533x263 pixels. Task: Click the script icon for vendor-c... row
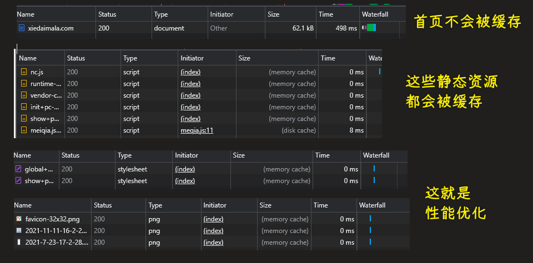(x=24, y=95)
